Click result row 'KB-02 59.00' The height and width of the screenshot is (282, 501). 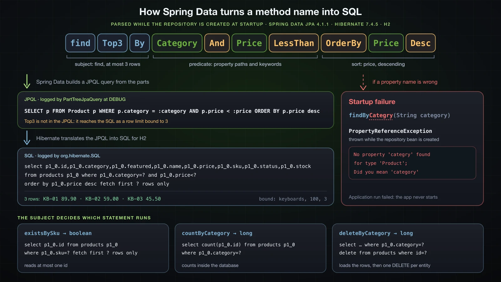[x=102, y=199]
